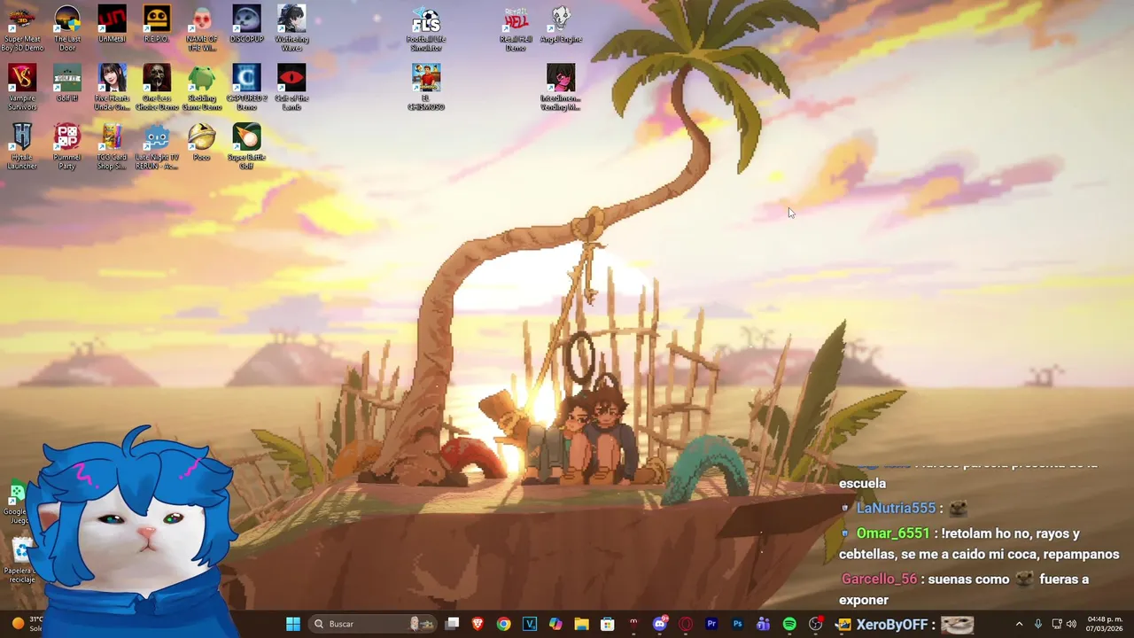Image resolution: width=1134 pixels, height=638 pixels.
Task: Click Garcello_56 username in chat
Action: pos(879,579)
